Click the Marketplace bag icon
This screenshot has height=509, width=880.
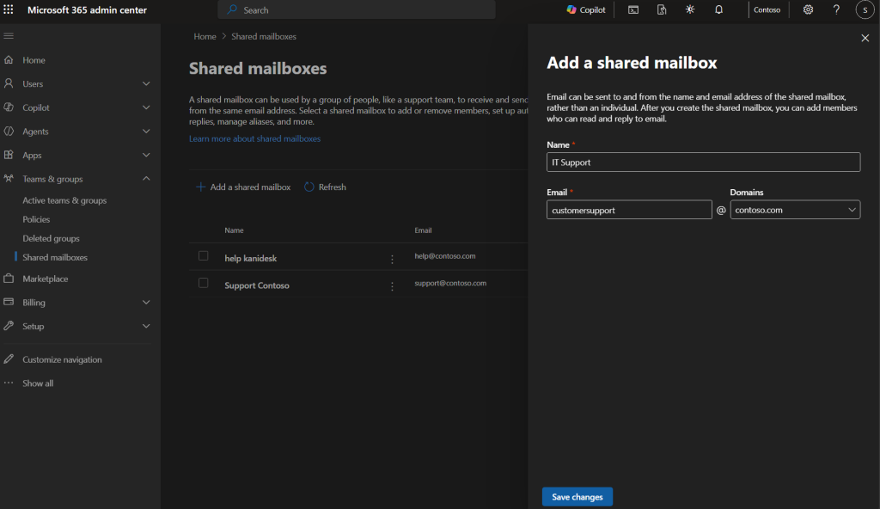click(x=9, y=278)
